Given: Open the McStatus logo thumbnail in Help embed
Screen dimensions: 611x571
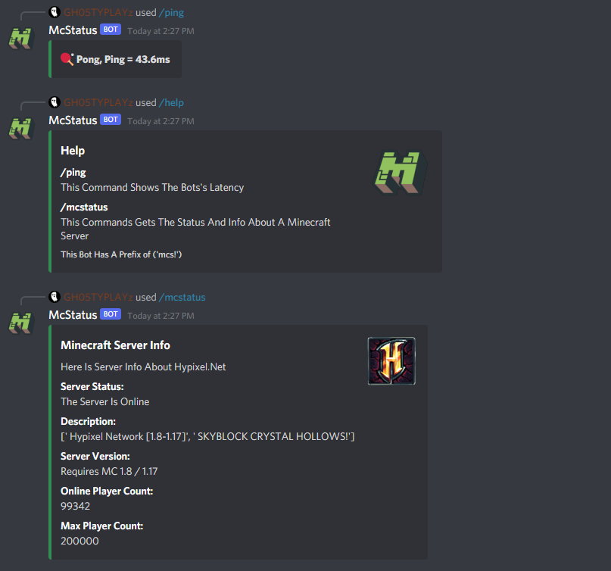Looking at the screenshot, I should (401, 173).
